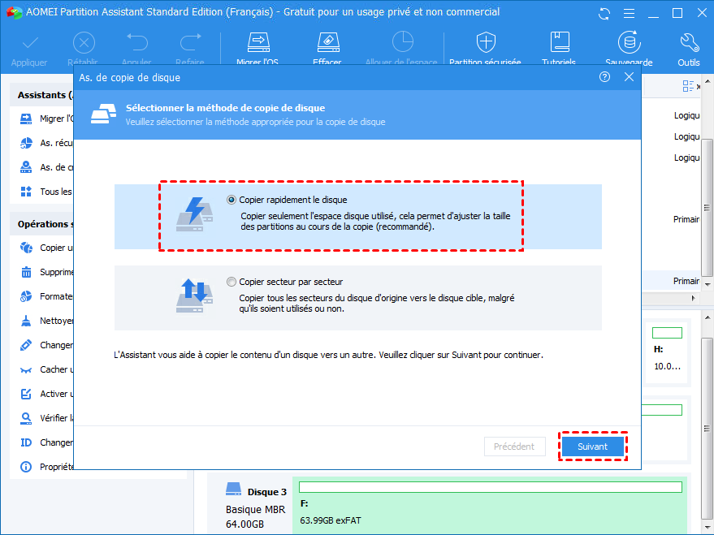
Task: Click the help question mark in dialog
Action: pyautogui.click(x=604, y=77)
